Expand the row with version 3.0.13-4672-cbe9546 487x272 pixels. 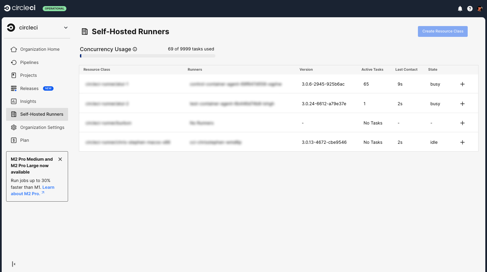pos(462,142)
